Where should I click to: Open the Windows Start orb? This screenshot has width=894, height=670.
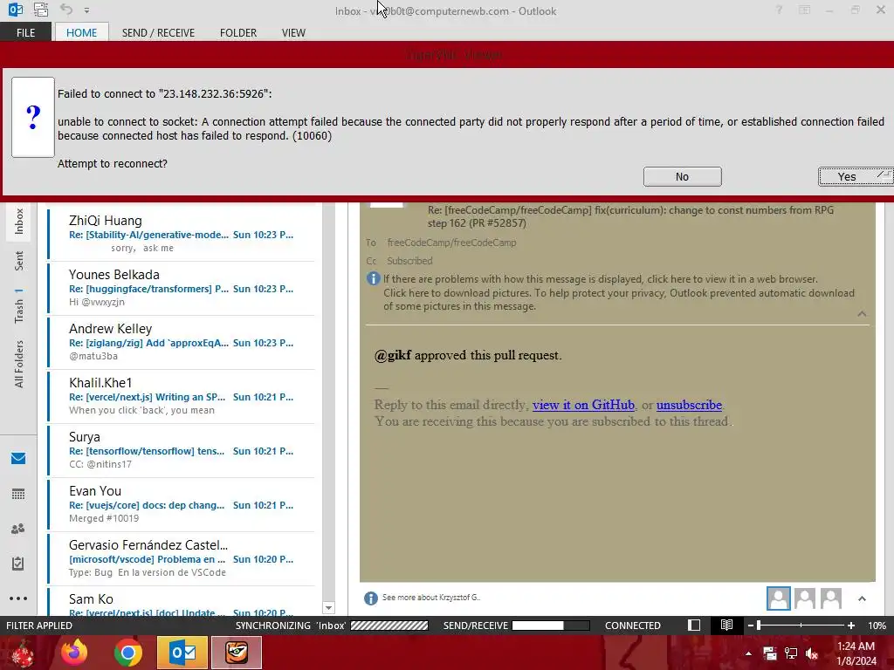[x=21, y=653]
